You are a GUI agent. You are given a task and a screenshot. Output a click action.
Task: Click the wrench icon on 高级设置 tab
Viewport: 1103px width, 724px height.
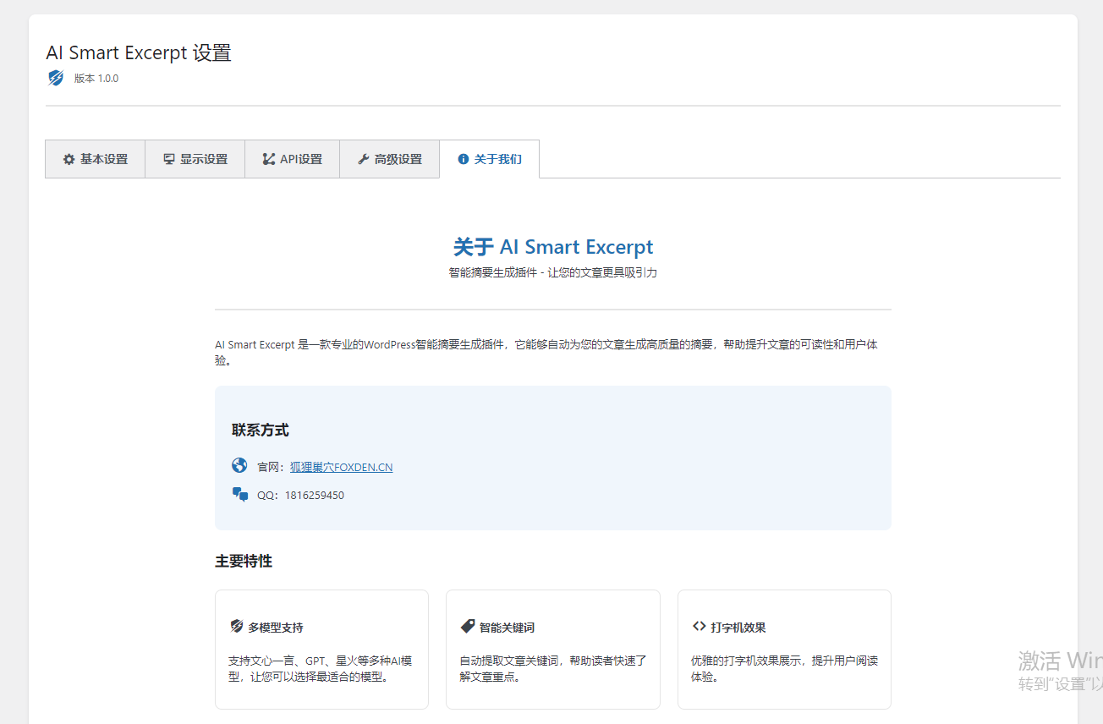364,159
